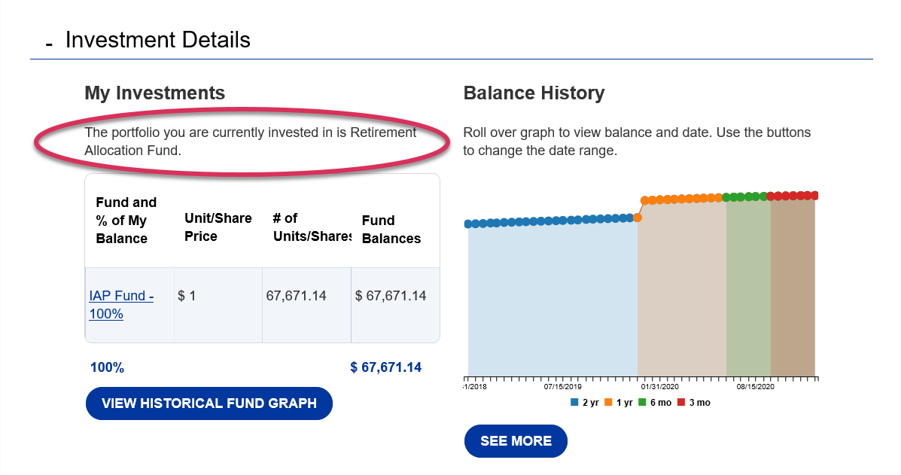Click the View Historical Fund Graph button
901x475 pixels.
click(x=209, y=403)
